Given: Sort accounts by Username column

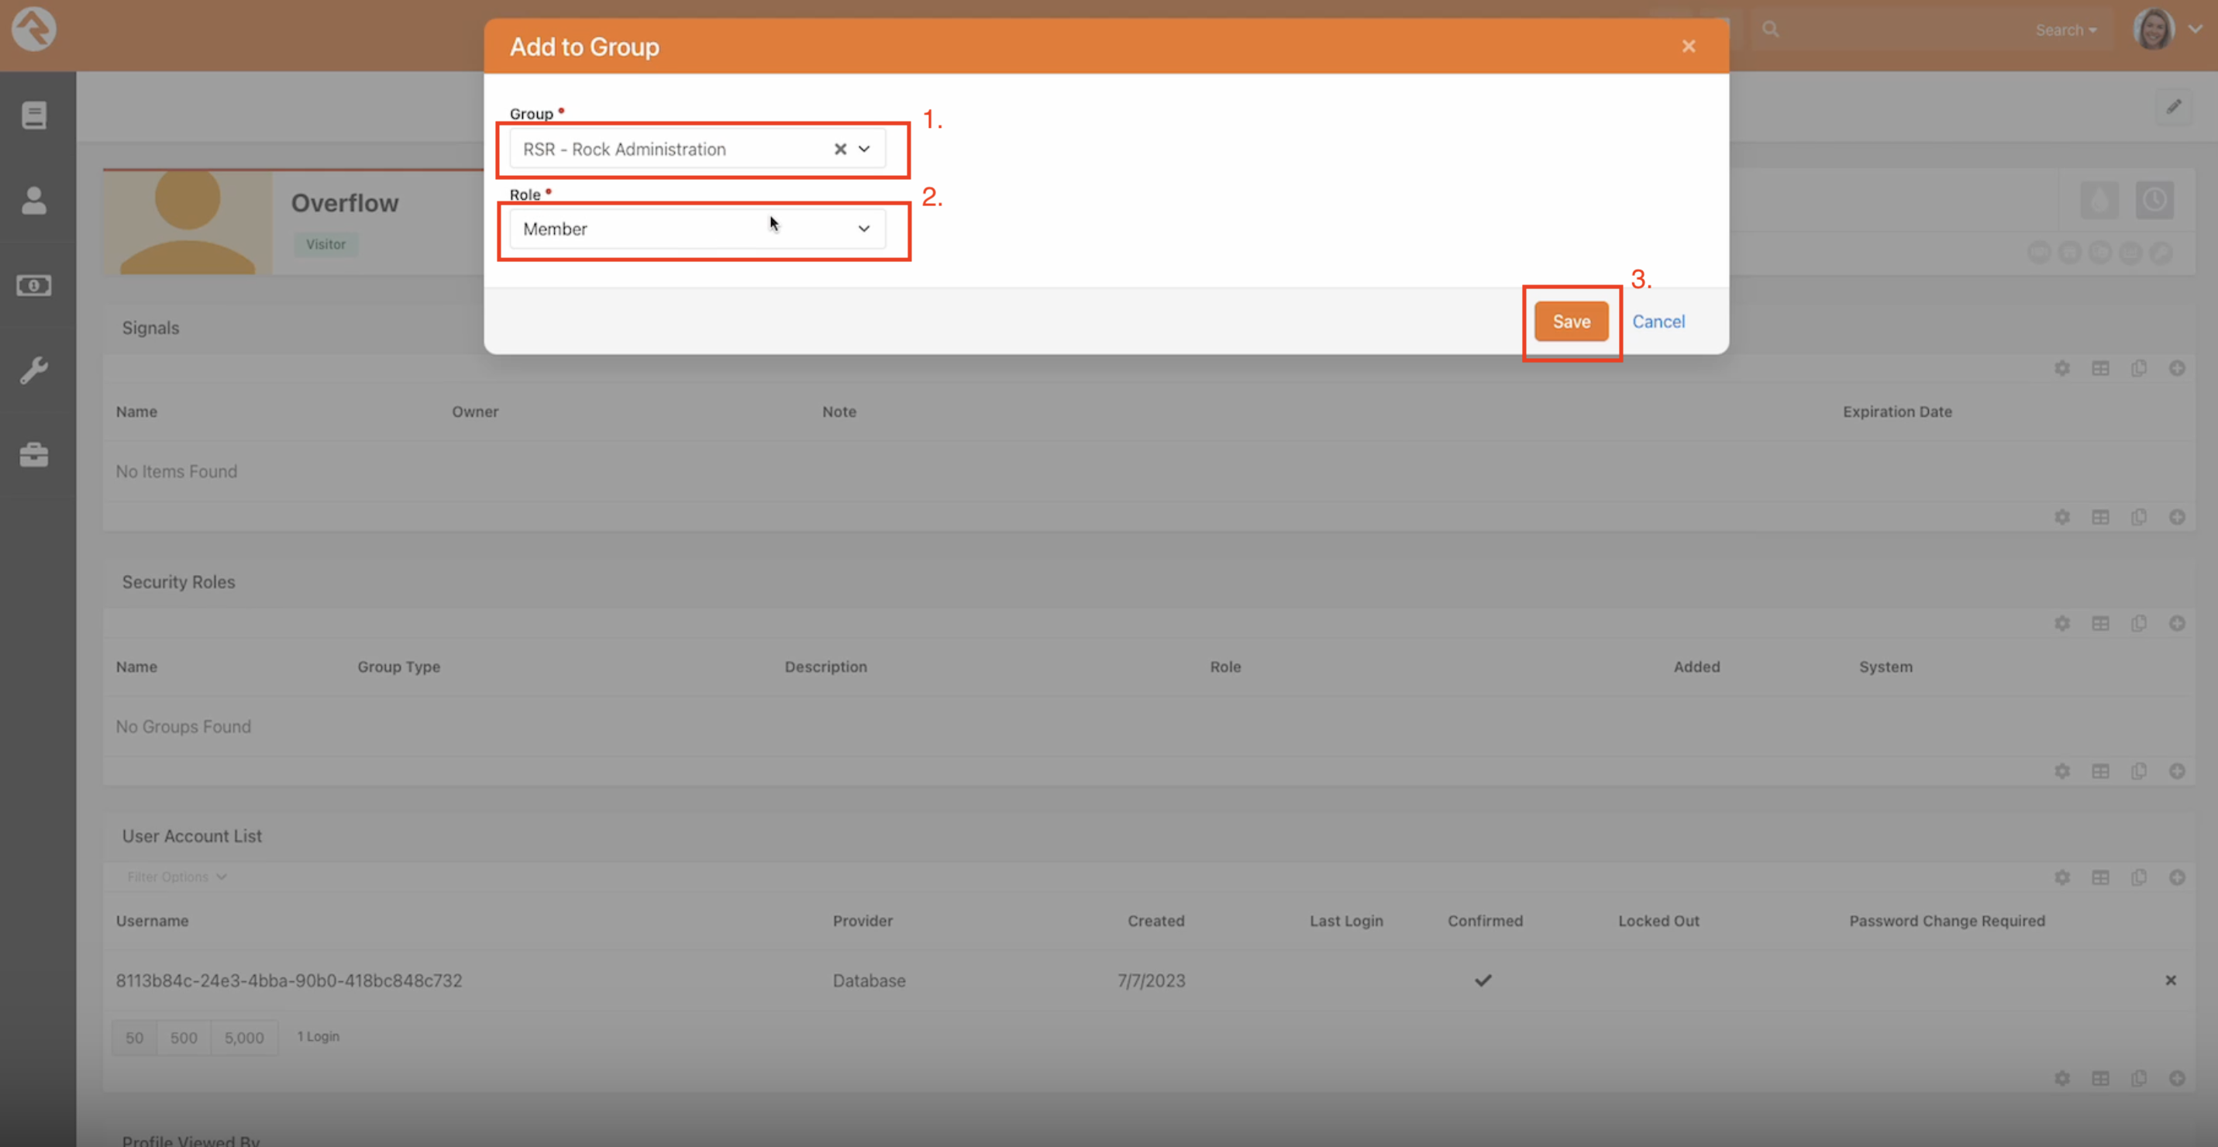Looking at the screenshot, I should (153, 921).
